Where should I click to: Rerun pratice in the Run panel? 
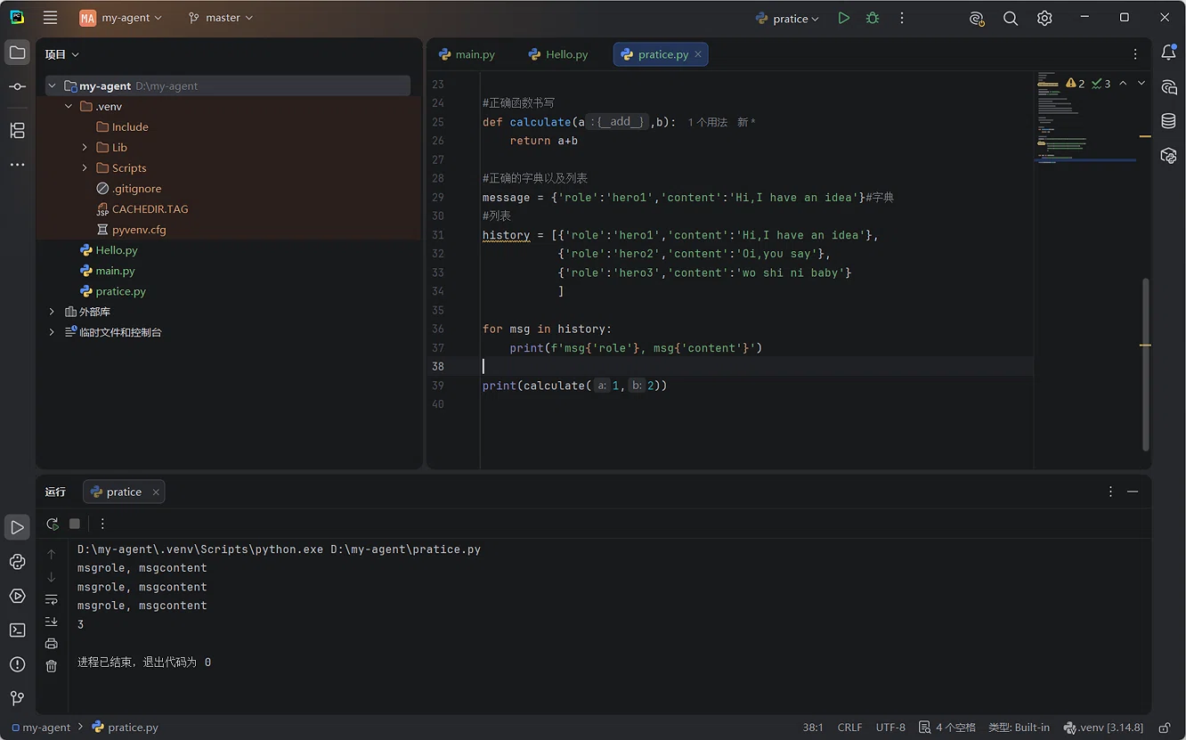tap(53, 524)
